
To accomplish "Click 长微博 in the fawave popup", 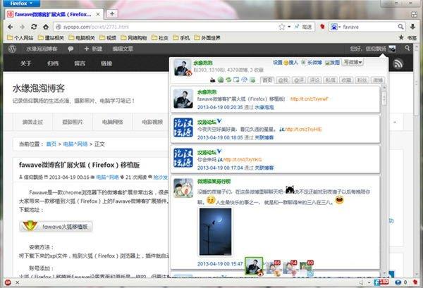I will [x=312, y=63].
